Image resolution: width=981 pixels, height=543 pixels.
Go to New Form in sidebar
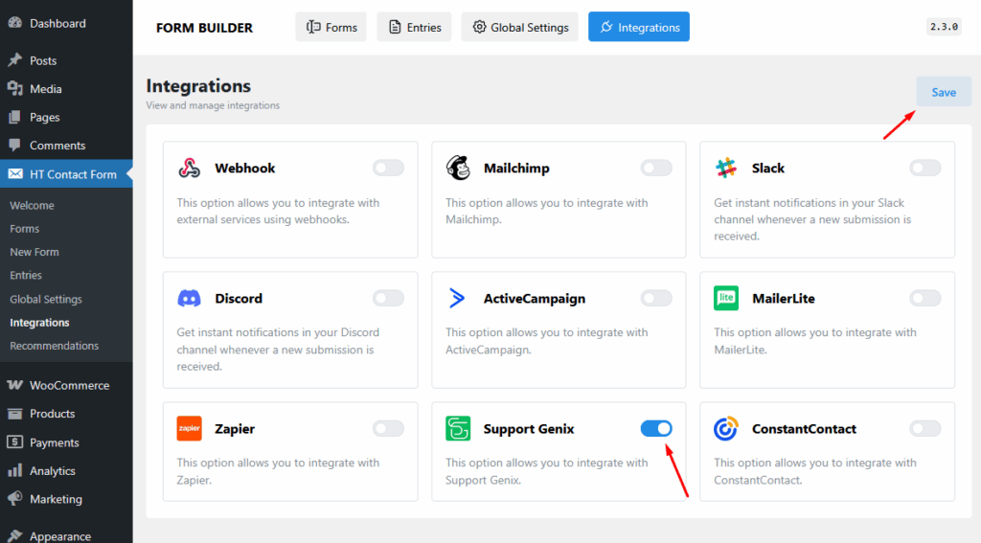[x=34, y=252]
